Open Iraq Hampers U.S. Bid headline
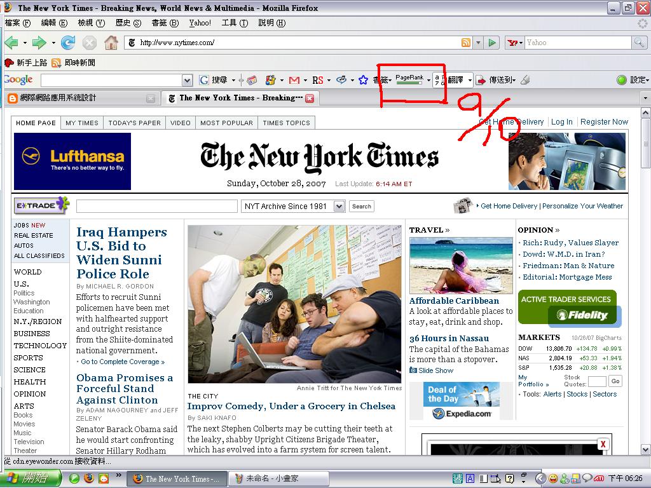The width and height of the screenshot is (651, 488). (x=121, y=253)
